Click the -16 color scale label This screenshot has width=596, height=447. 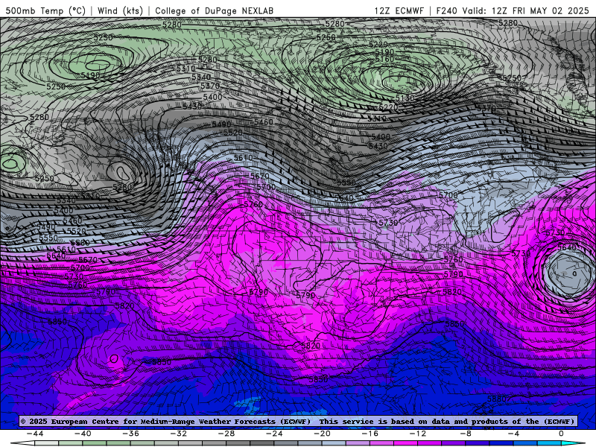[x=370, y=434]
